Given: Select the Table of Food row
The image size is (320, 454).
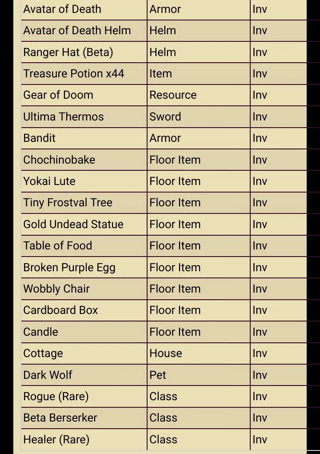Looking at the screenshot, I should point(164,246).
